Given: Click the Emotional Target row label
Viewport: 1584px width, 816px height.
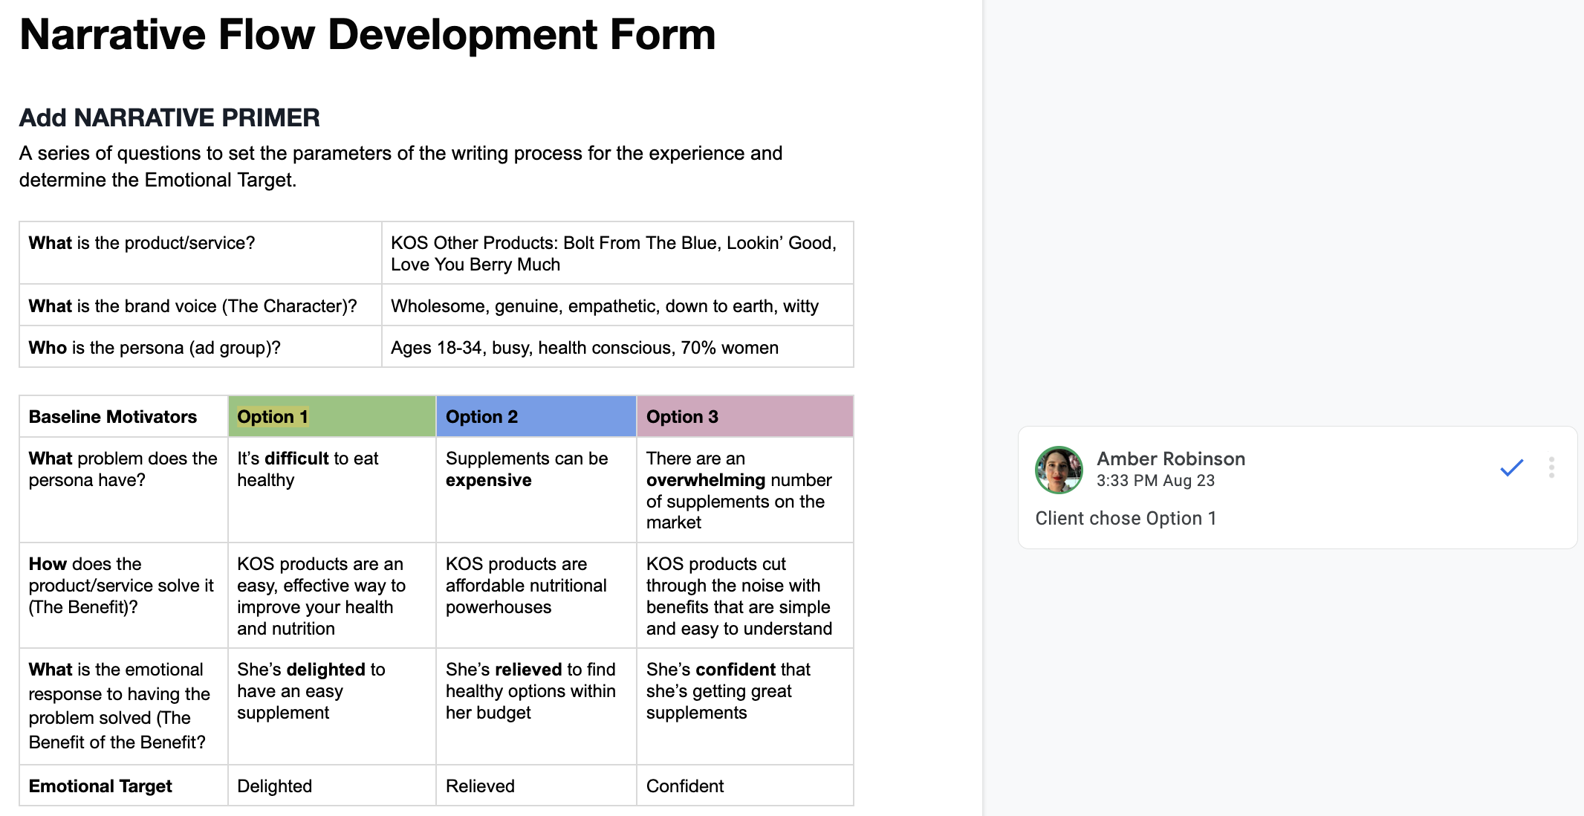Looking at the screenshot, I should 123,786.
